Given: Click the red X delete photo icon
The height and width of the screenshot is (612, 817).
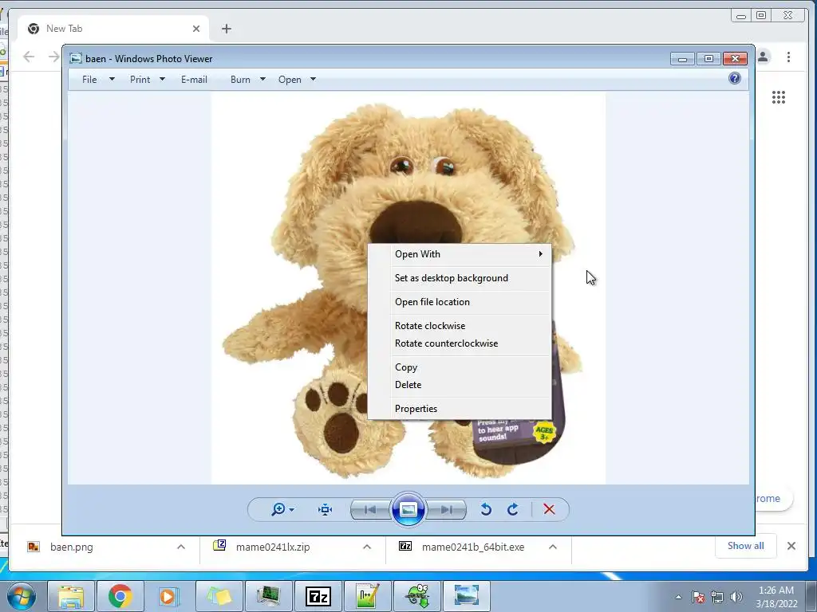Looking at the screenshot, I should [x=549, y=509].
